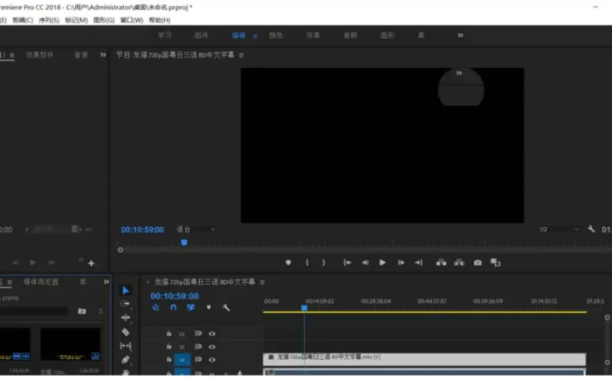Toggle the V3 track lock

pos(169,334)
